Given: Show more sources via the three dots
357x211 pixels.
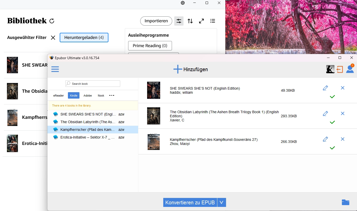Looking at the screenshot, I should coord(112,96).
